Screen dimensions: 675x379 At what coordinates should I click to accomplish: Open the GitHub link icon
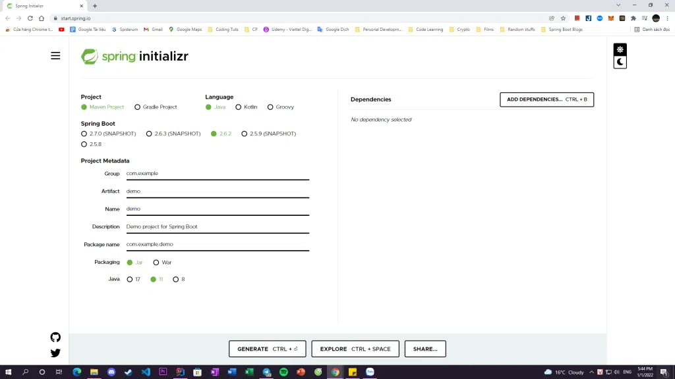point(55,338)
